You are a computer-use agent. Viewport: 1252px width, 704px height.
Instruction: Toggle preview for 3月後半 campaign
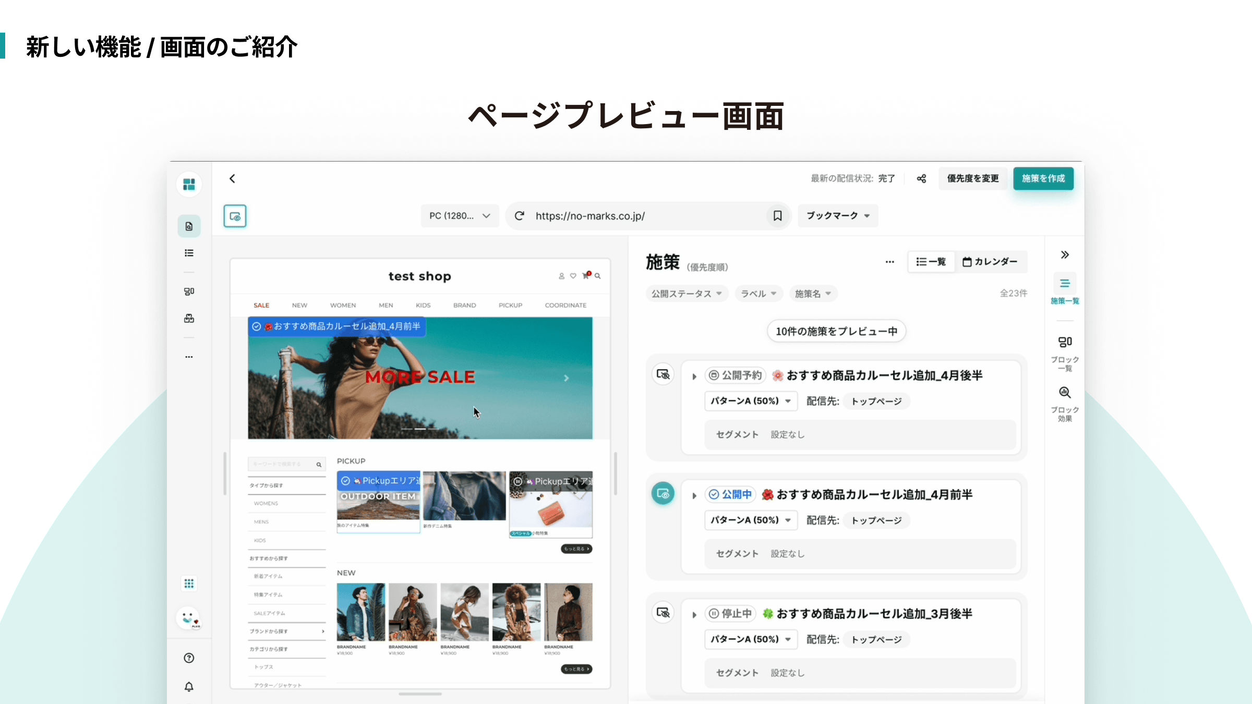663,612
